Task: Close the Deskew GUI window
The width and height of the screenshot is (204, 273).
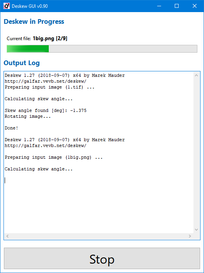Action: pyautogui.click(x=195, y=6)
